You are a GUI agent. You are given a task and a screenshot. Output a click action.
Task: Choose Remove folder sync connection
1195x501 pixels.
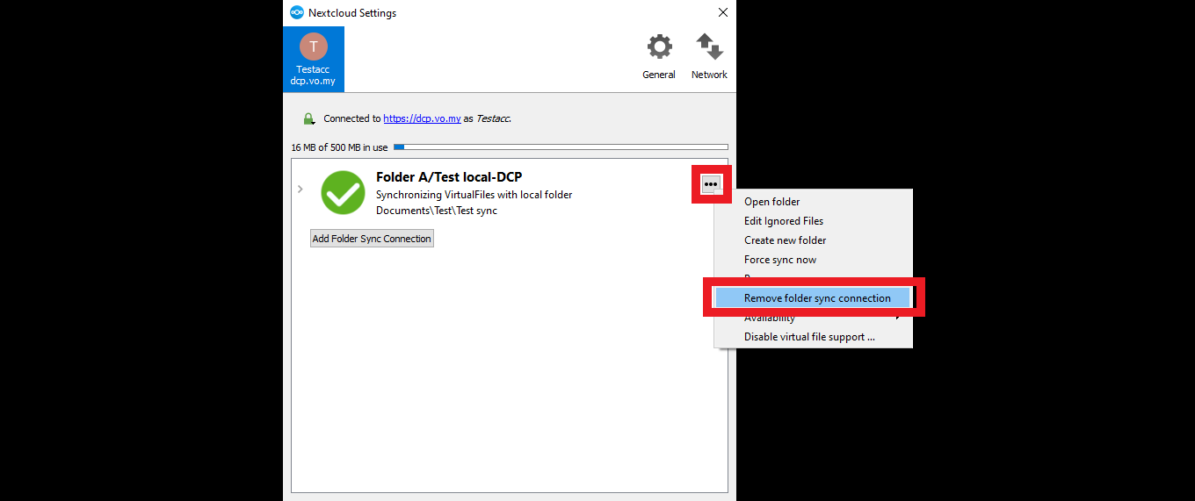pos(816,298)
